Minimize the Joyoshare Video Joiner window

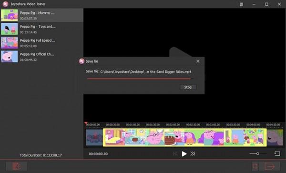coord(254,4)
